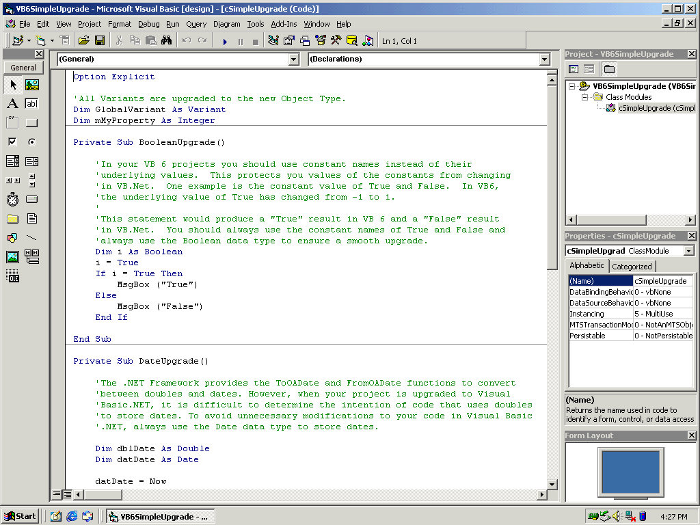Click the Save Project floppy disk icon
The height and width of the screenshot is (525, 700).
100,41
